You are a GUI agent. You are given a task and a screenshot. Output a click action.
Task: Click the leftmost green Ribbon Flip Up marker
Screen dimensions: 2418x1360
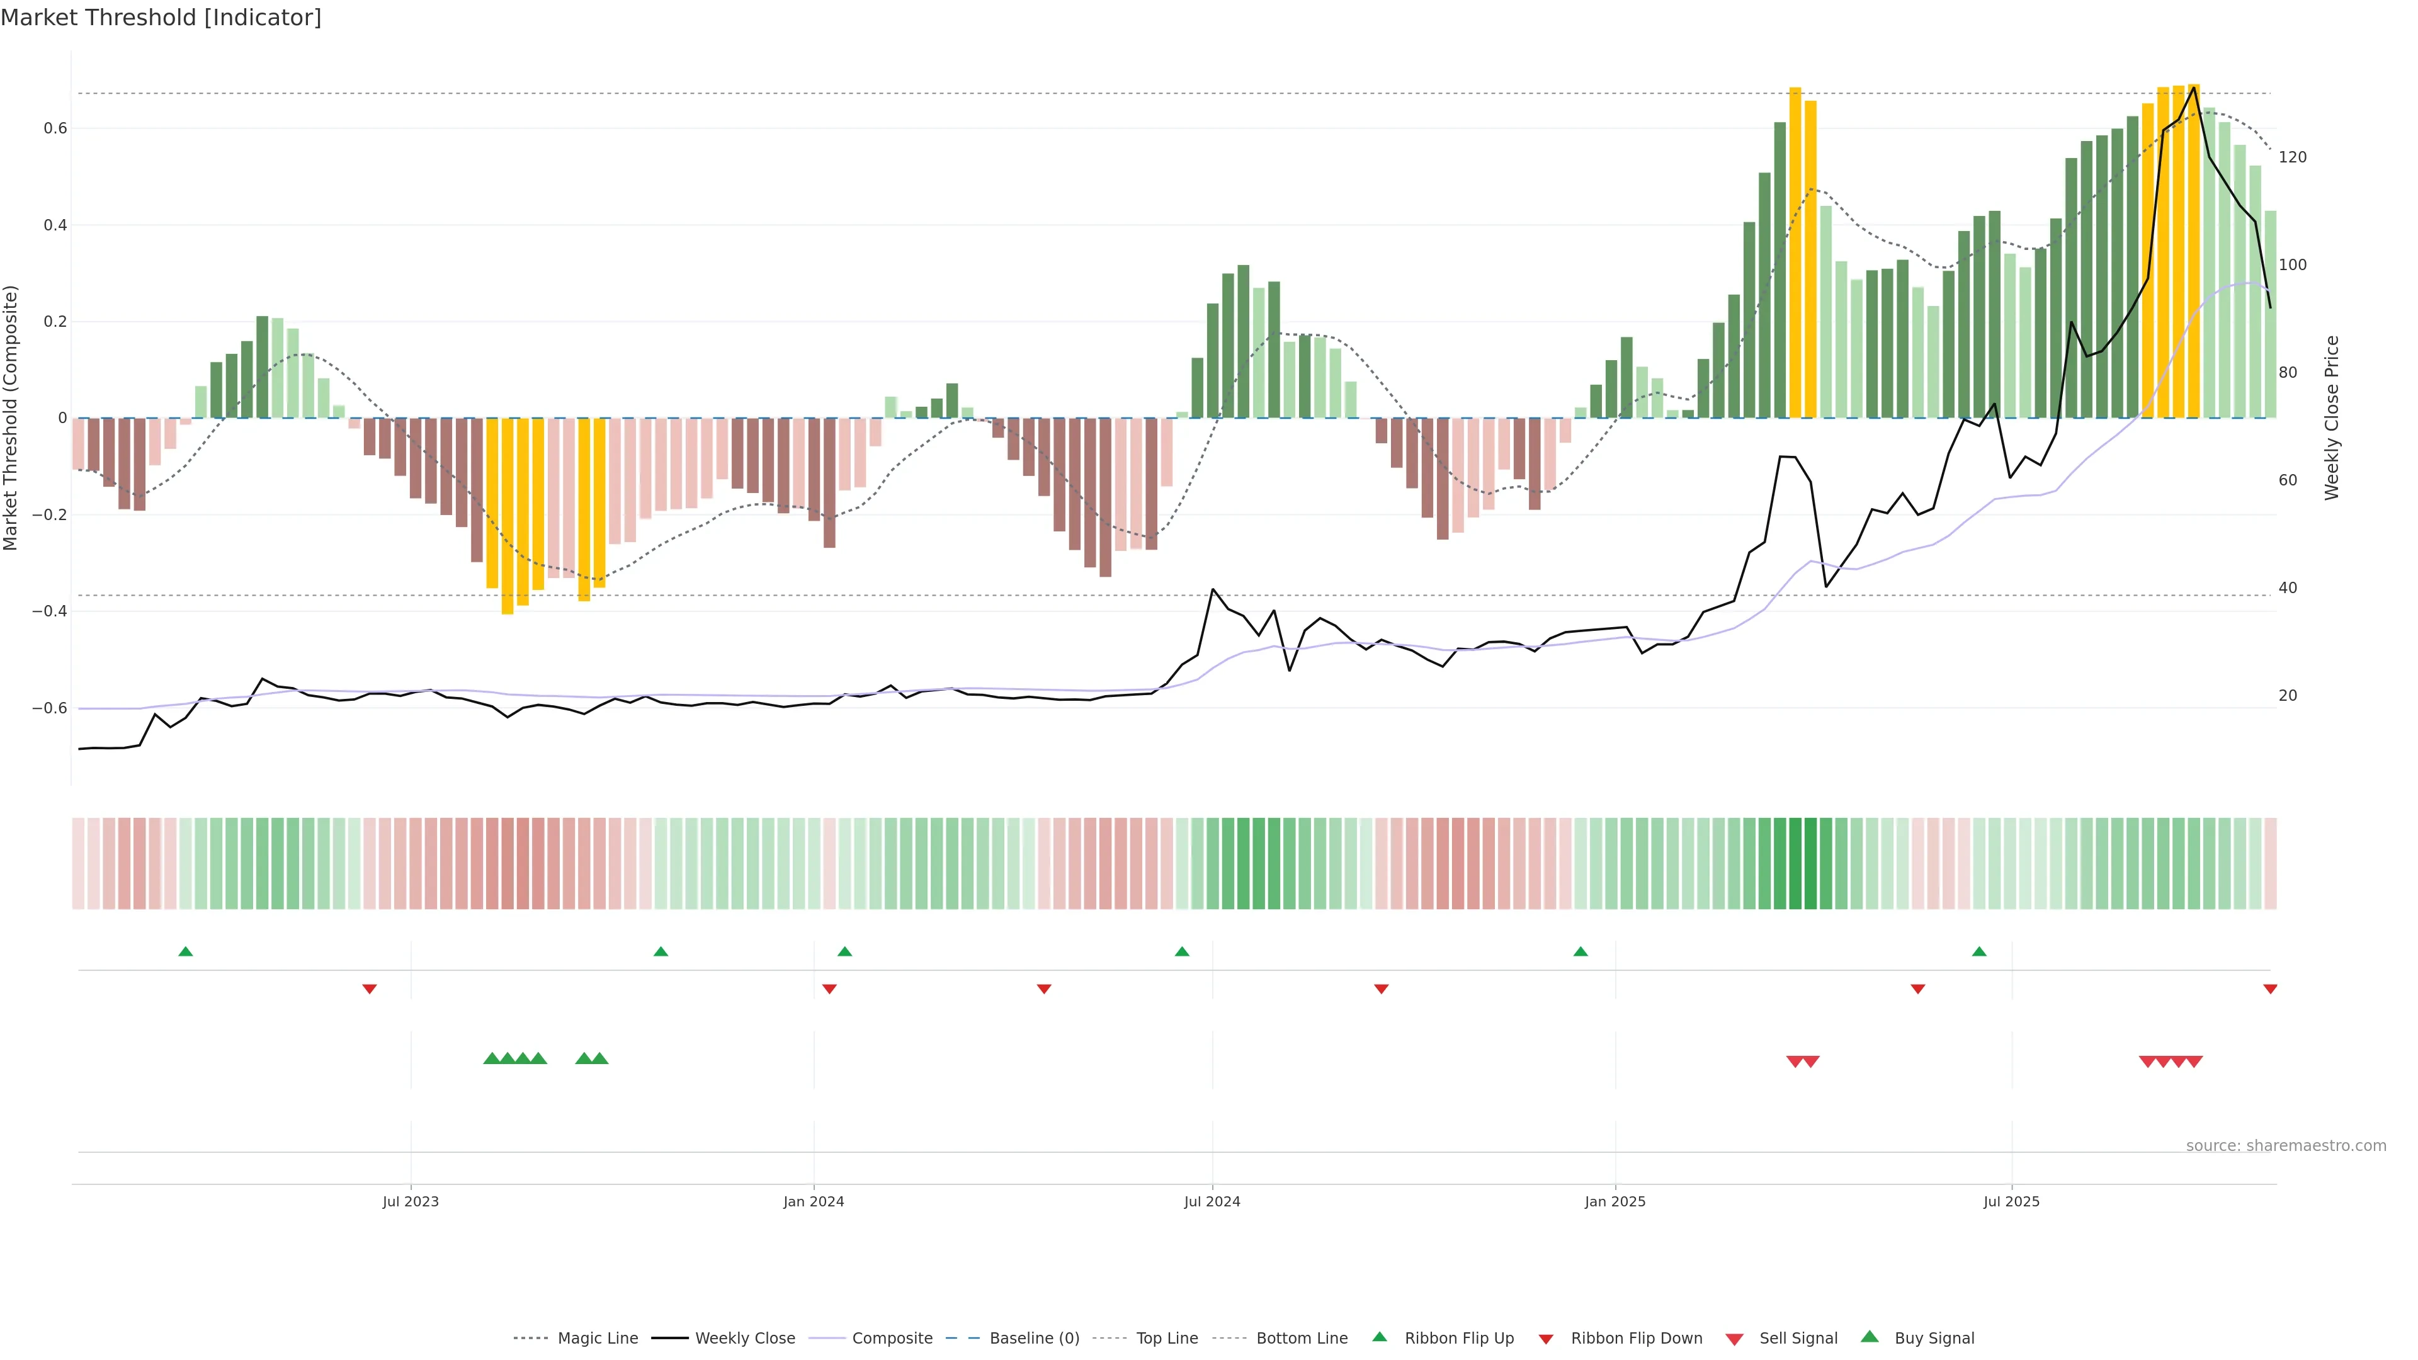coord(185,952)
